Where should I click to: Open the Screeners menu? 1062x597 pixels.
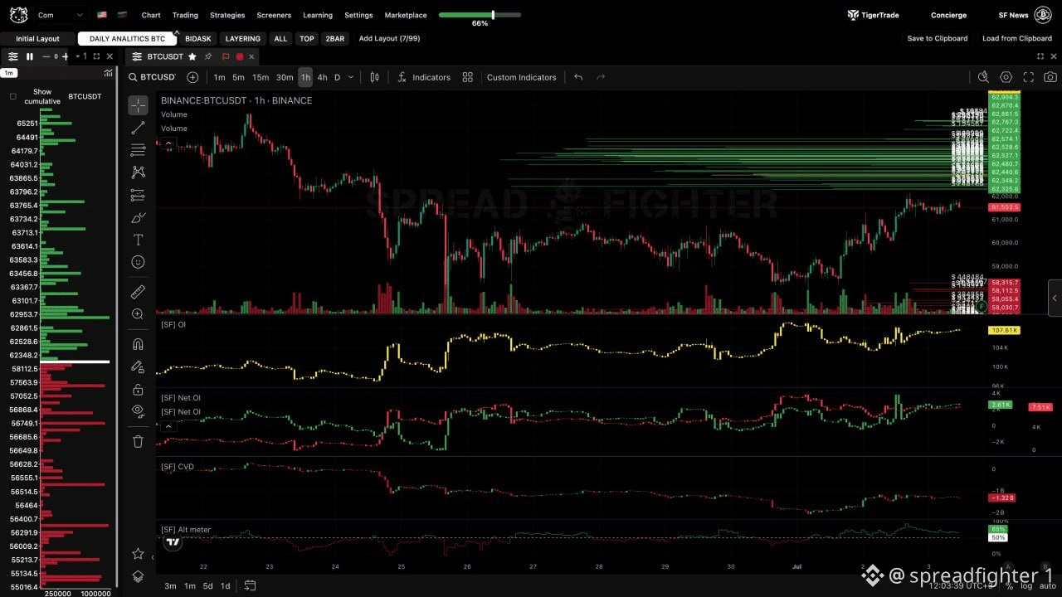[274, 15]
